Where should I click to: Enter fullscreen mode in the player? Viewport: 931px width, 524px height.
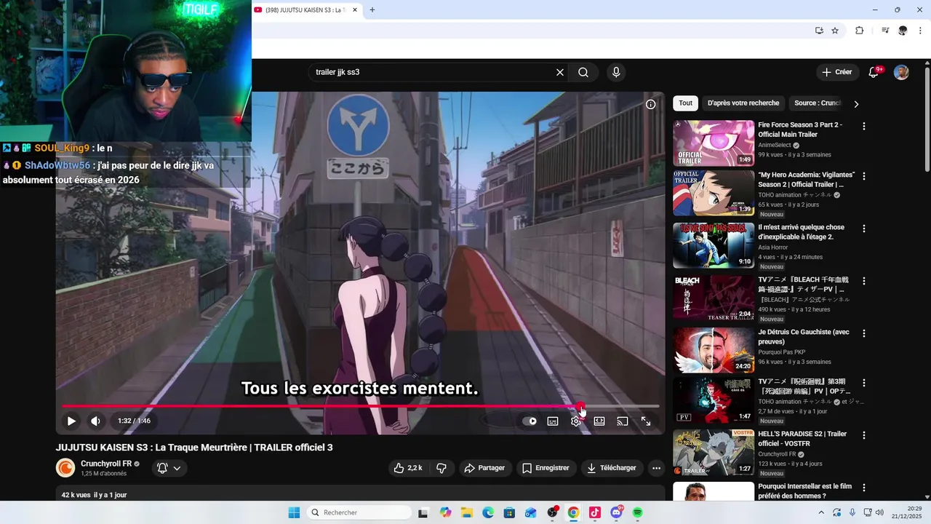click(646, 421)
